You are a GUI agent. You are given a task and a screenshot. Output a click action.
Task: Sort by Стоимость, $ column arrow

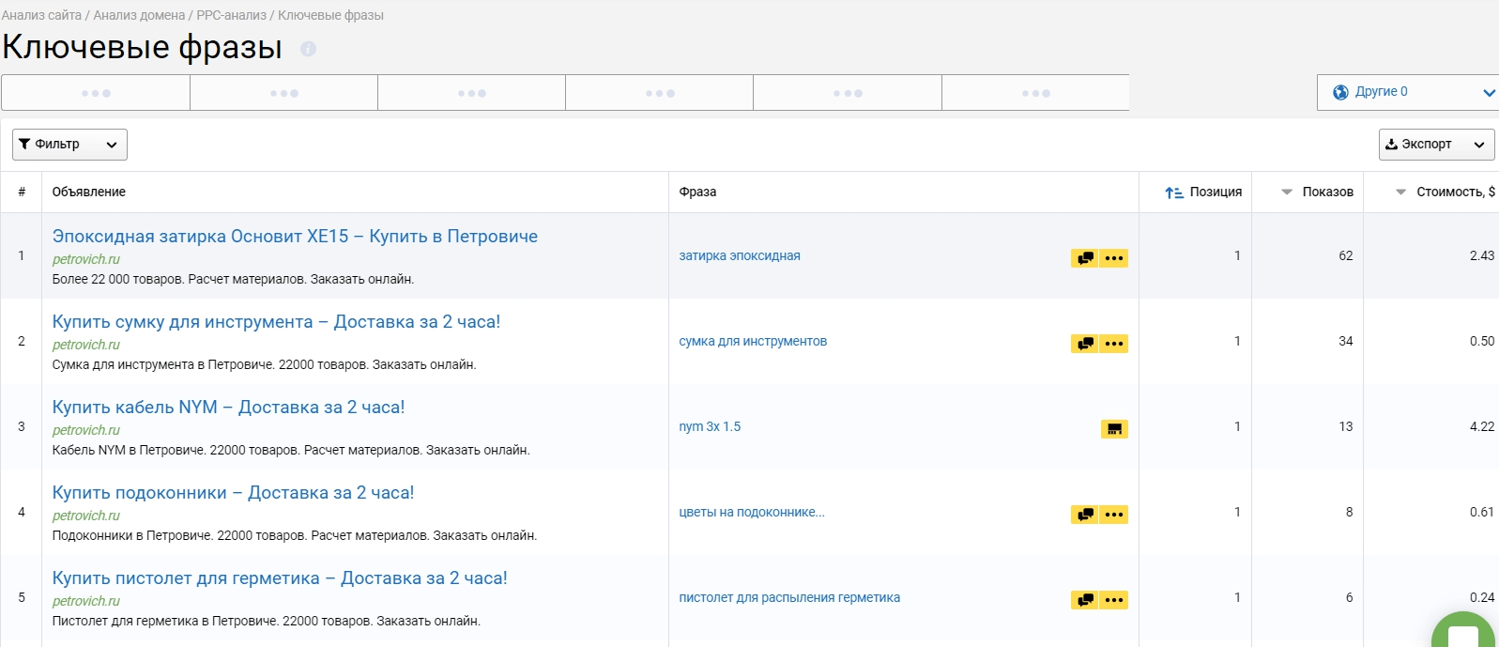[1400, 192]
